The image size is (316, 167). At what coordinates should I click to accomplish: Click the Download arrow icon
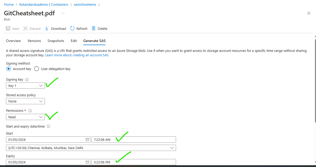pyautogui.click(x=47, y=29)
